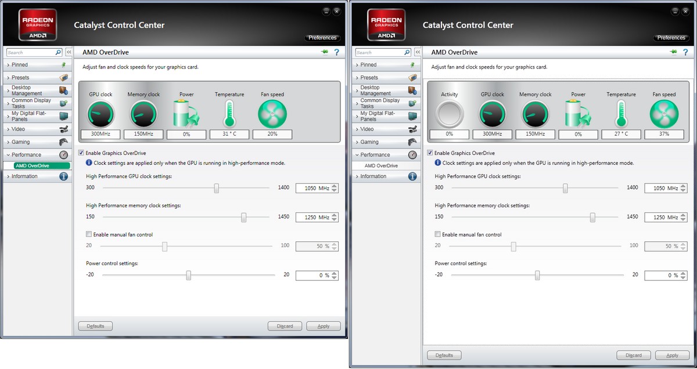The width and height of the screenshot is (697, 369).
Task: Open help question mark in right window
Action: point(685,52)
